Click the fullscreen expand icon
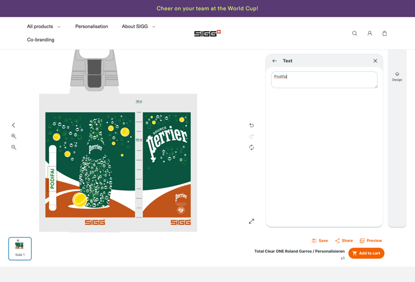The height and width of the screenshot is (282, 415). coord(251,221)
